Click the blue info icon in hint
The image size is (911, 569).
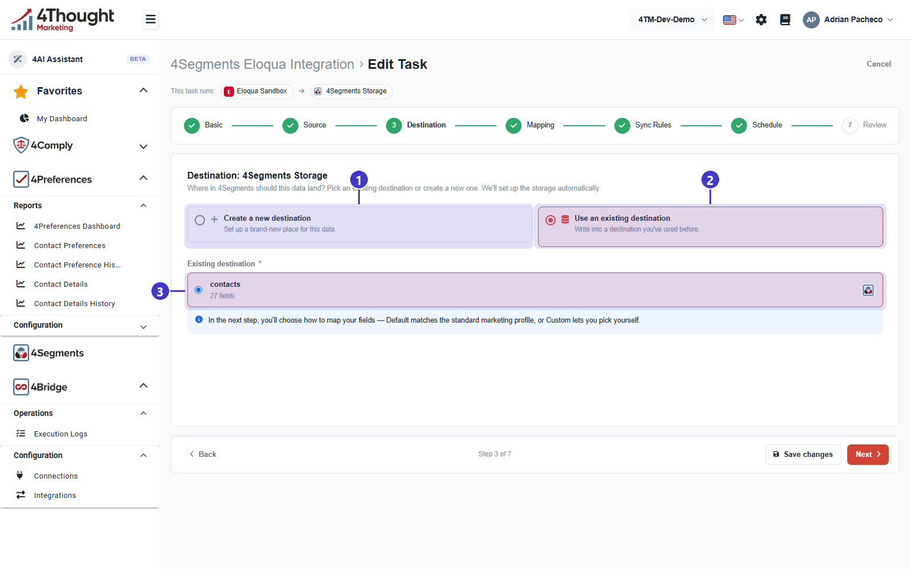pos(199,320)
